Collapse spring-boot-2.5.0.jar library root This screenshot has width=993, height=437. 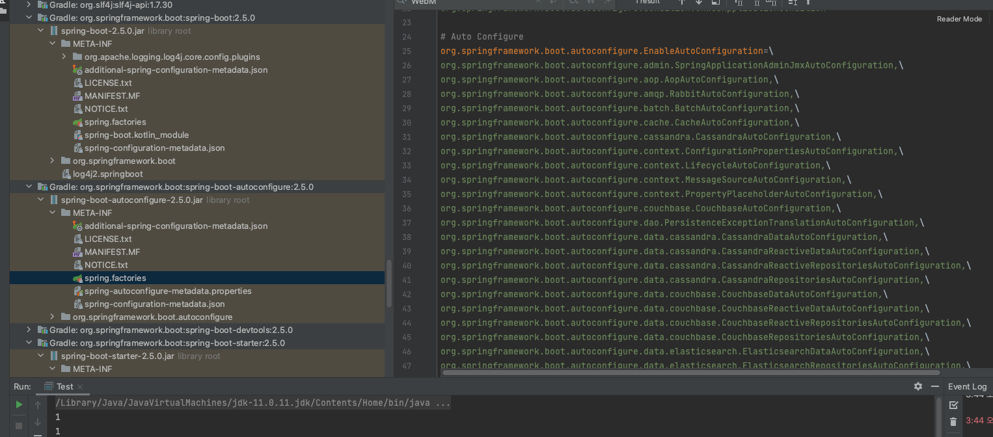coord(40,31)
